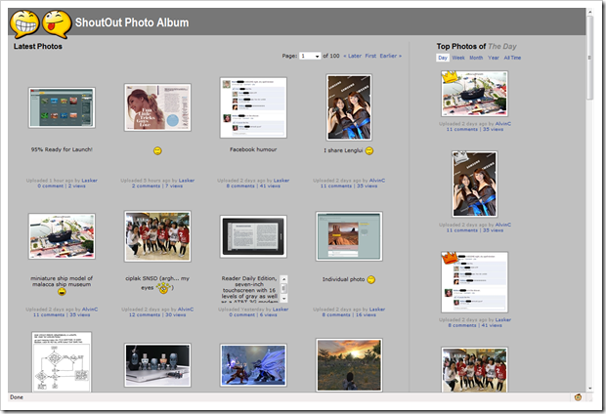
Task: Click the status bar smiley icon
Action: (x=578, y=397)
